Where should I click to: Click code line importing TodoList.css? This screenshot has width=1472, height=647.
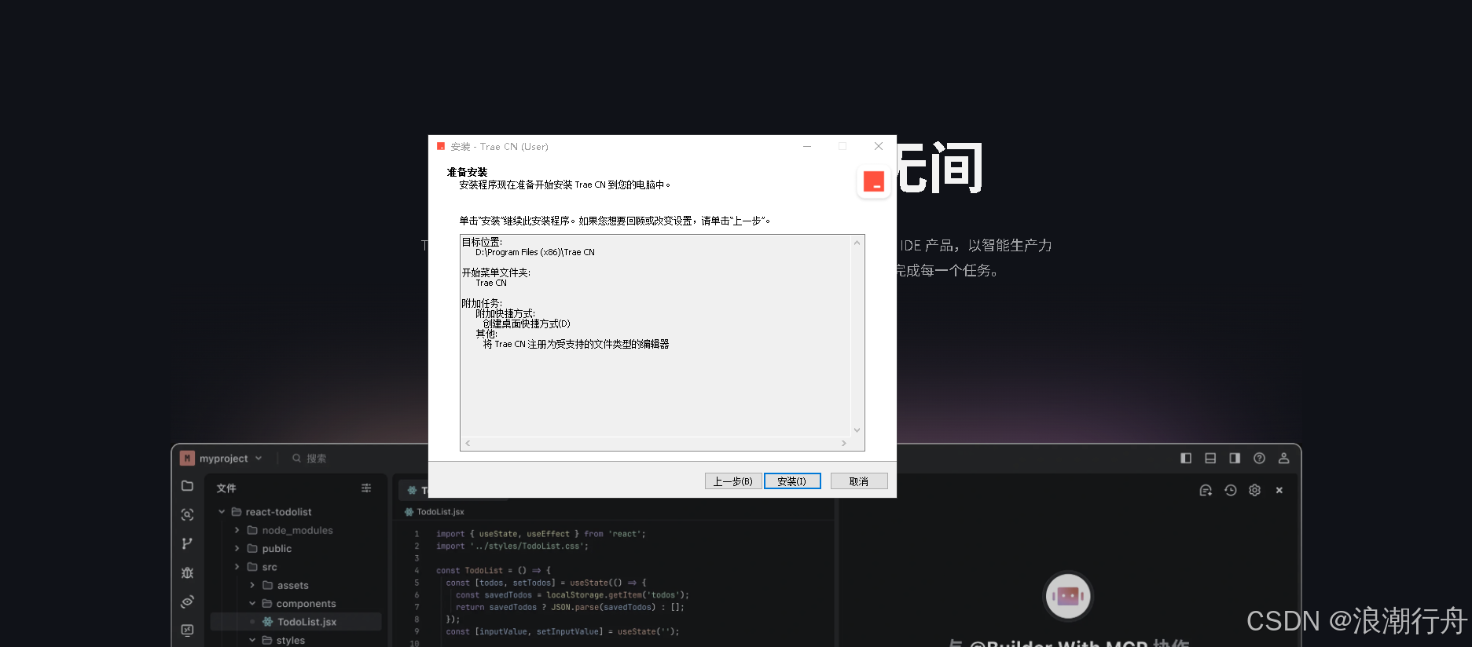[x=512, y=546]
